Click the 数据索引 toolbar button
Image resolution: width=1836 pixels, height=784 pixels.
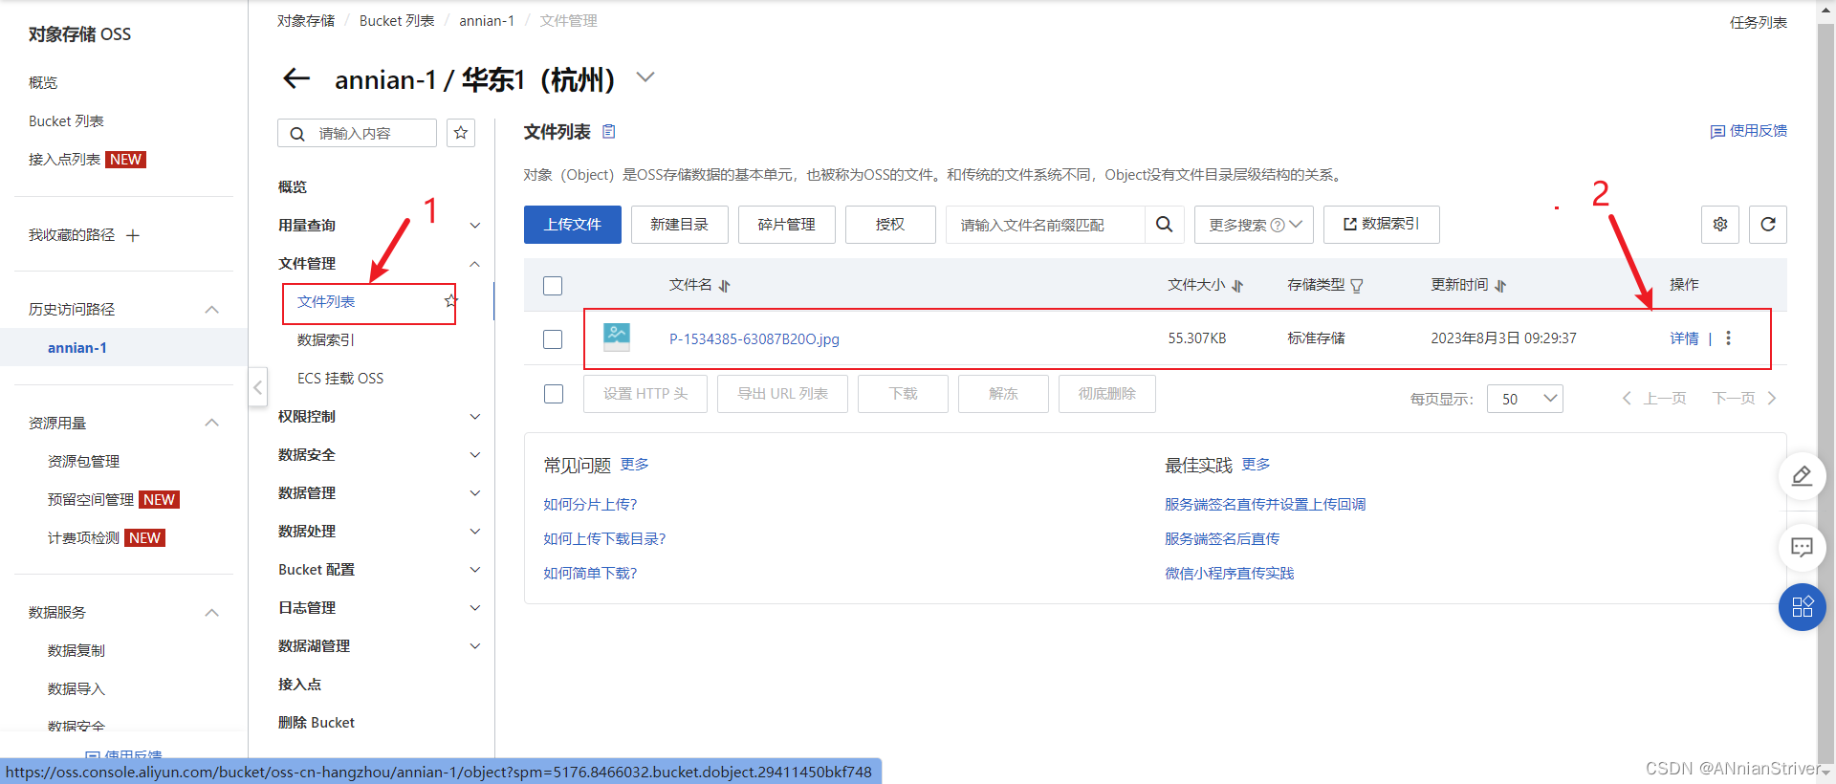tap(1381, 225)
